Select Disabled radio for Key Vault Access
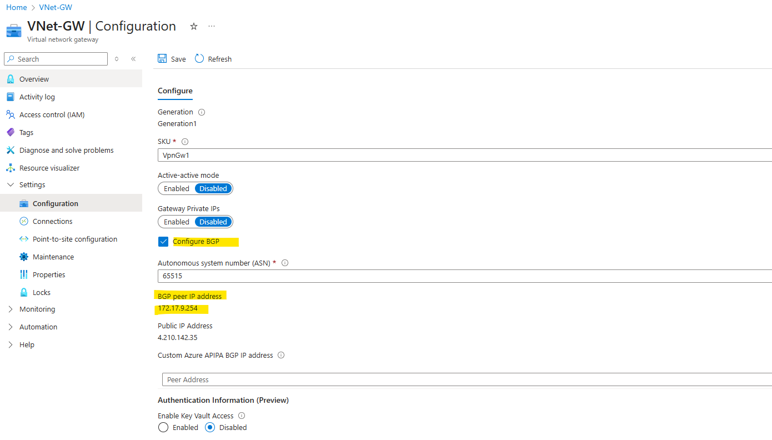Viewport: 772px width, 440px height. point(210,427)
